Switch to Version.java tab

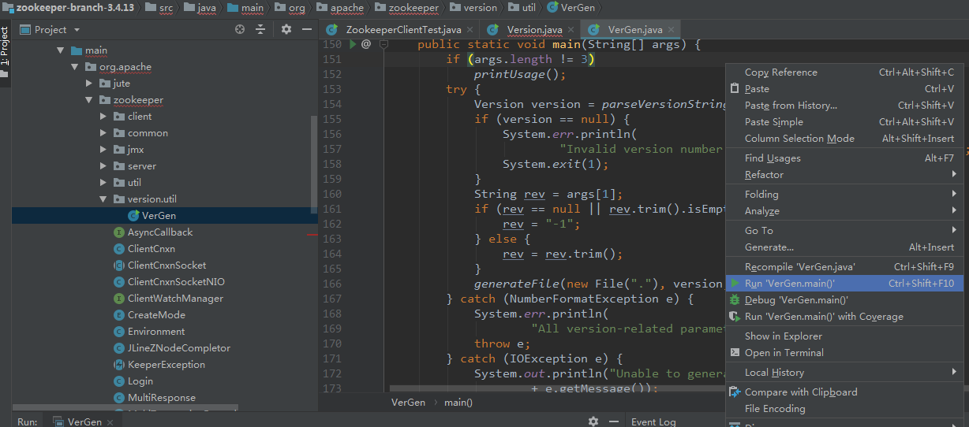[x=529, y=30]
